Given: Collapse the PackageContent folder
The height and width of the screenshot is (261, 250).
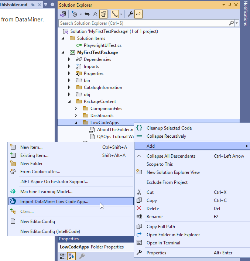Looking at the screenshot, I should (x=69, y=102).
